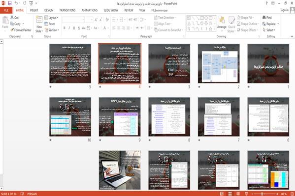Open the FILE tab
295x196 pixels.
(x=6, y=10)
